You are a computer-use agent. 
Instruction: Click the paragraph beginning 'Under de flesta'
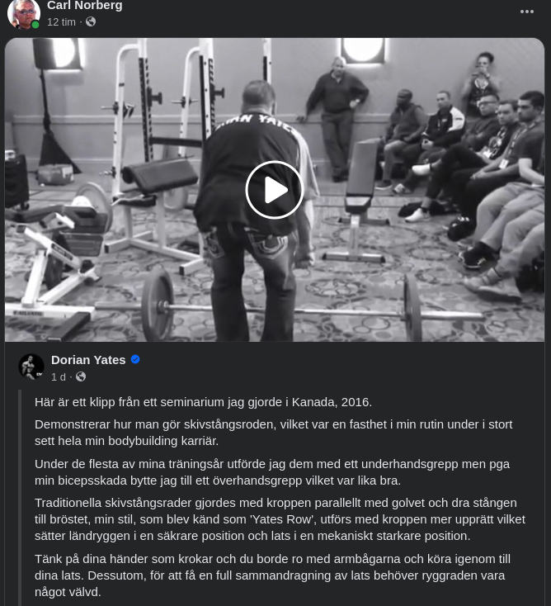[x=272, y=472]
